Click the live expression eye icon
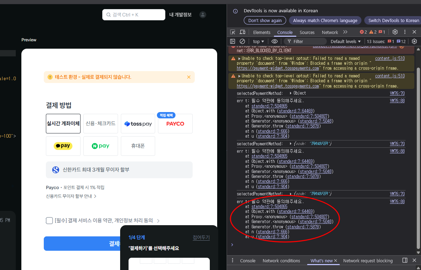 click(x=275, y=41)
